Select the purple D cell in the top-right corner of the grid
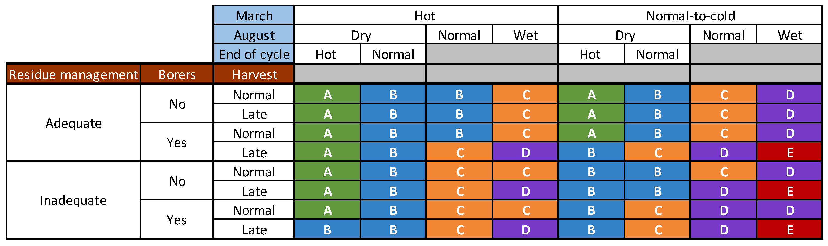 pos(789,95)
